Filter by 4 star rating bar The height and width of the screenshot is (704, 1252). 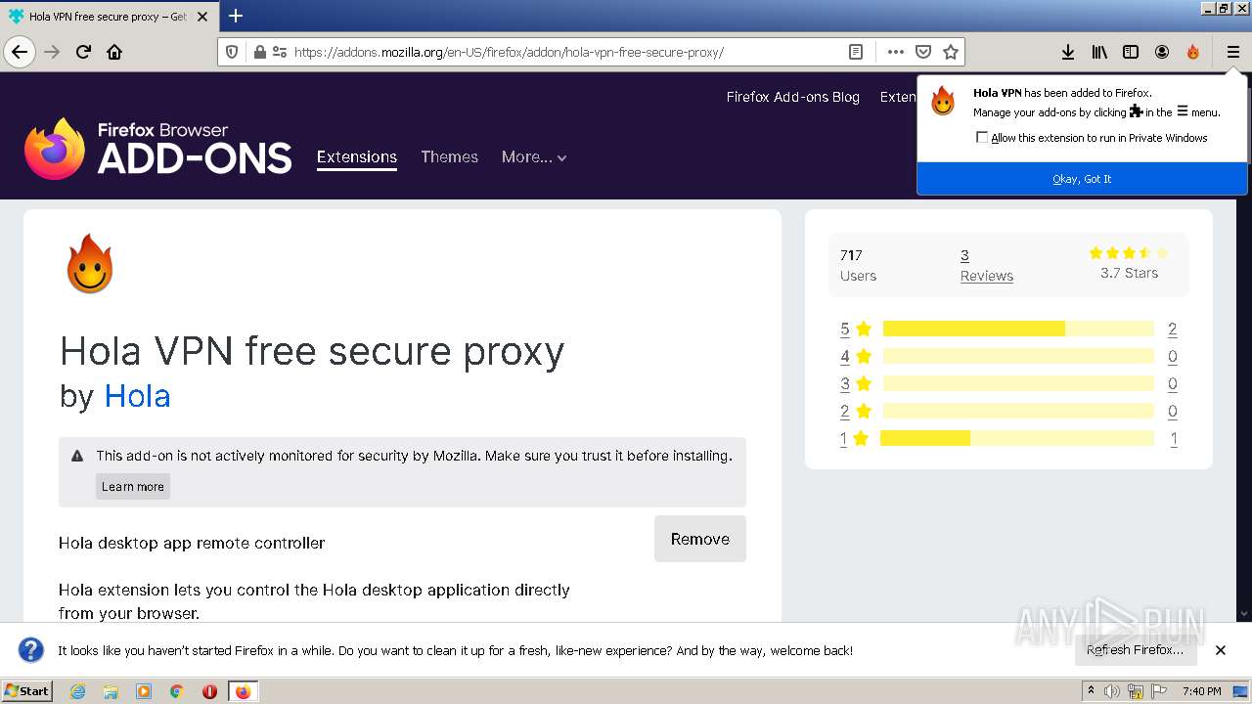(x=1018, y=356)
